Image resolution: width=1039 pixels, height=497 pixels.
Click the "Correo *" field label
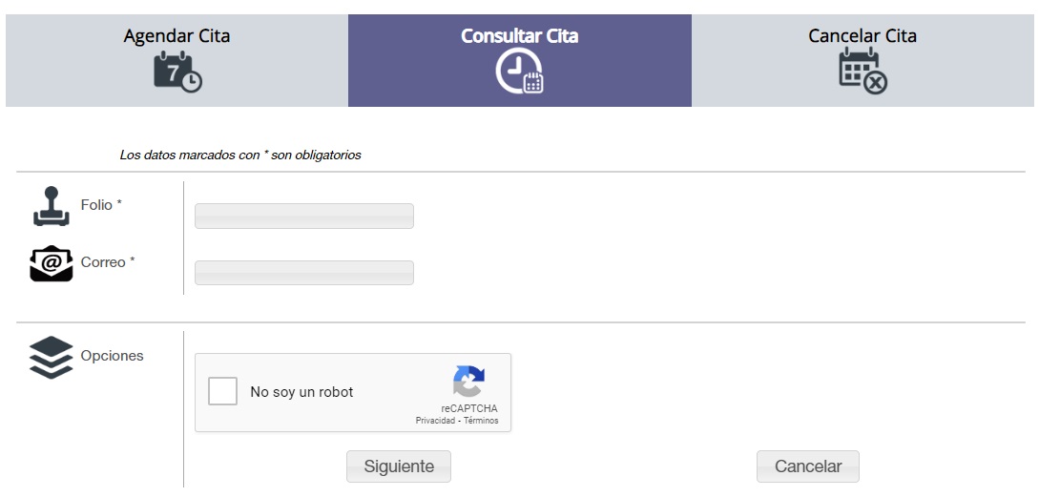[108, 261]
